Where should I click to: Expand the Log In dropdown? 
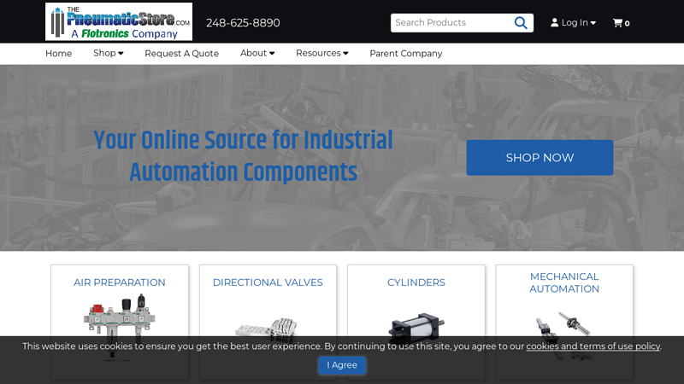coord(573,23)
